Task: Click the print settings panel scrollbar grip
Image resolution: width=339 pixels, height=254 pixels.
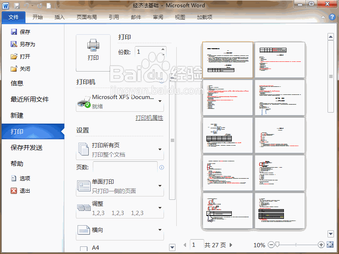Action: point(172,141)
